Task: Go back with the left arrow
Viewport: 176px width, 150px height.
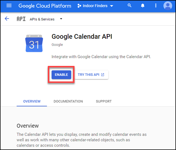Action: [7, 19]
